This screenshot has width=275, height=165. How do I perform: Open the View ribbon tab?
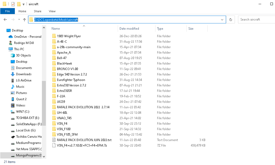[x=52, y=11]
